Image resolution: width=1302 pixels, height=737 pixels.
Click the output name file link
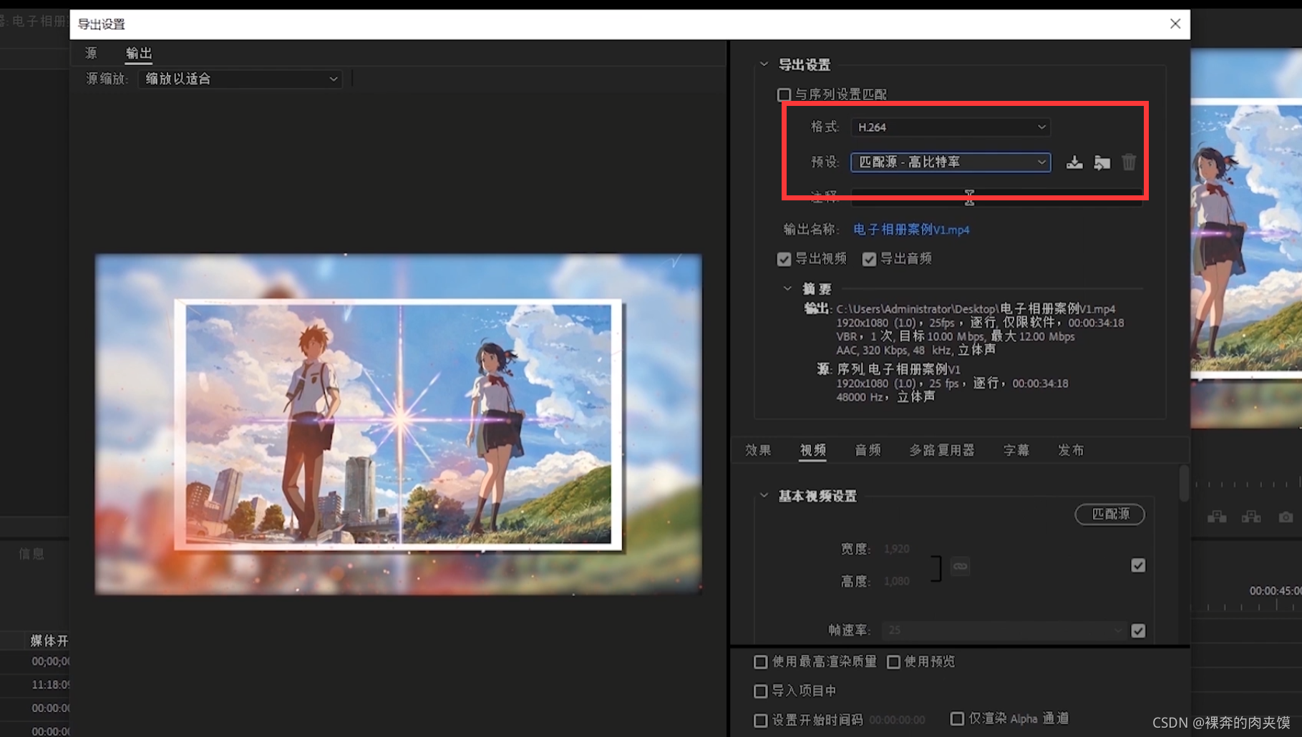[911, 230]
